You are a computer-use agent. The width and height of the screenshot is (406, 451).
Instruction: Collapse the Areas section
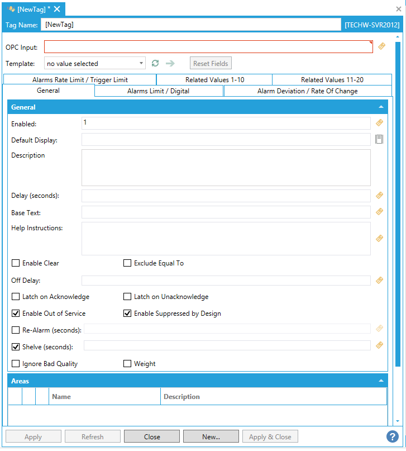point(381,381)
